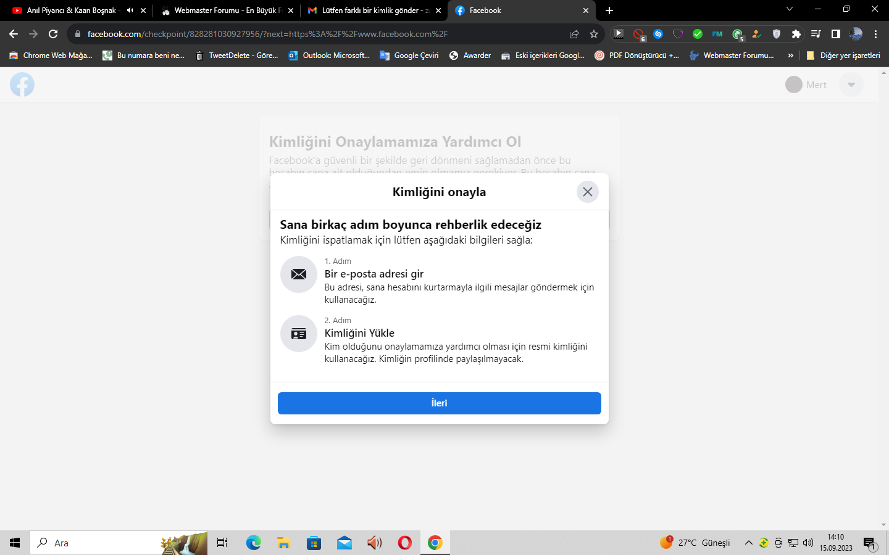Click the Facebook logo in the page header
Screen dimensions: 889x555
[22, 84]
